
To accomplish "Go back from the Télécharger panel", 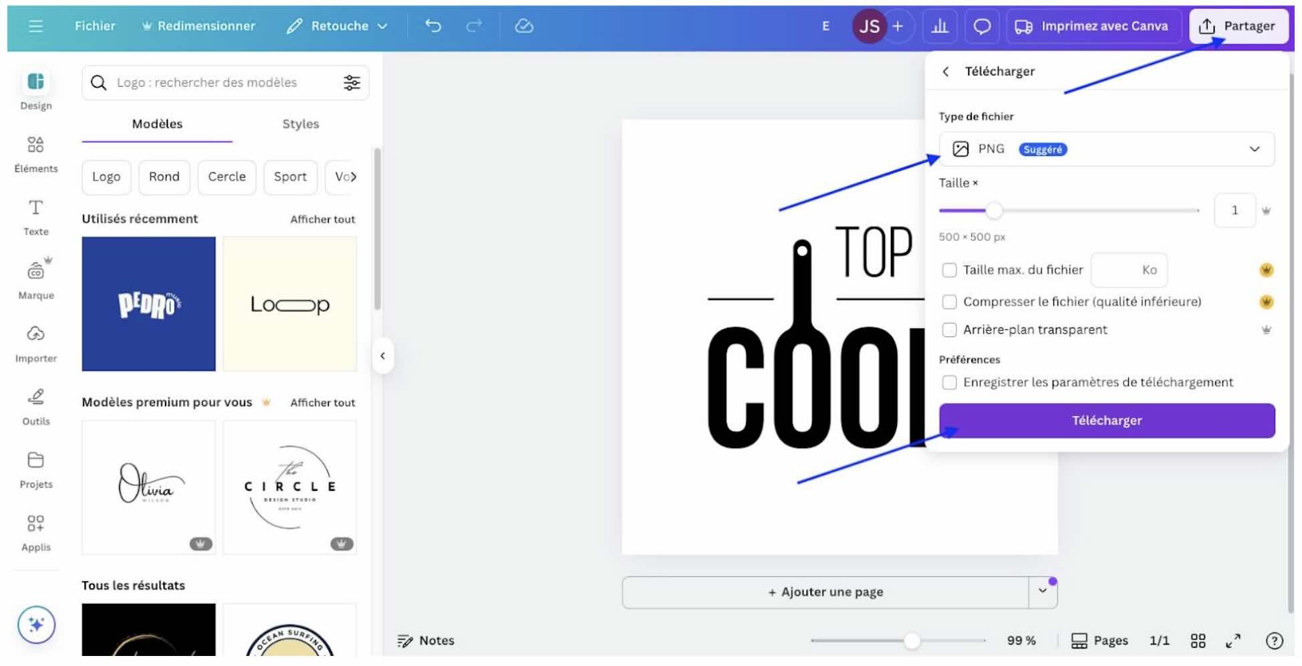I will click(946, 72).
